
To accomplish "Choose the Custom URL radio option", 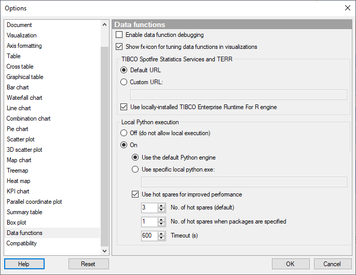I will coord(124,82).
